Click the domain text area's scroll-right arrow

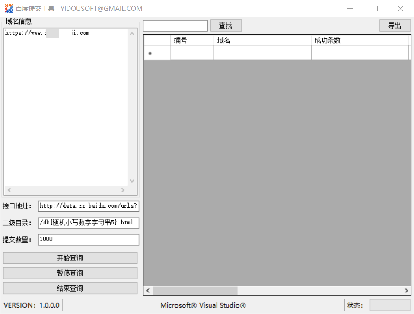point(123,190)
